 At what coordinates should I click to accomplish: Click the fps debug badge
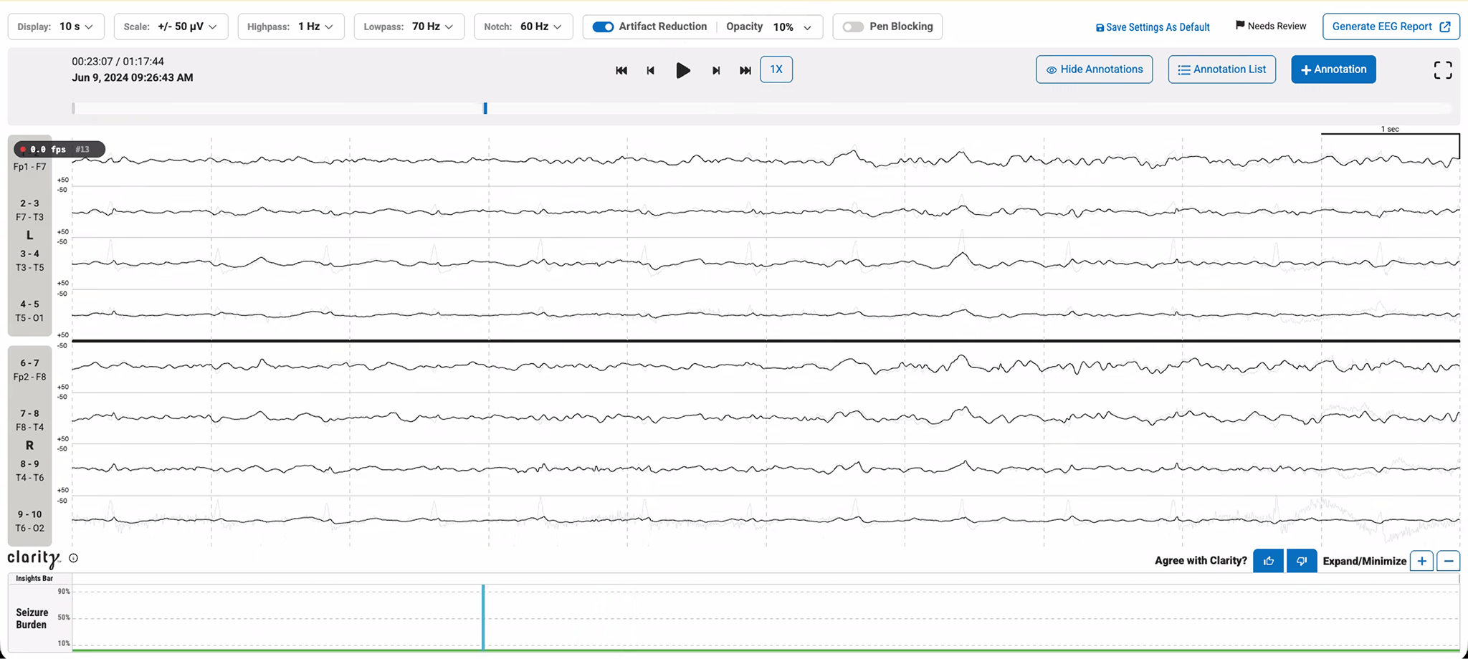(x=59, y=149)
